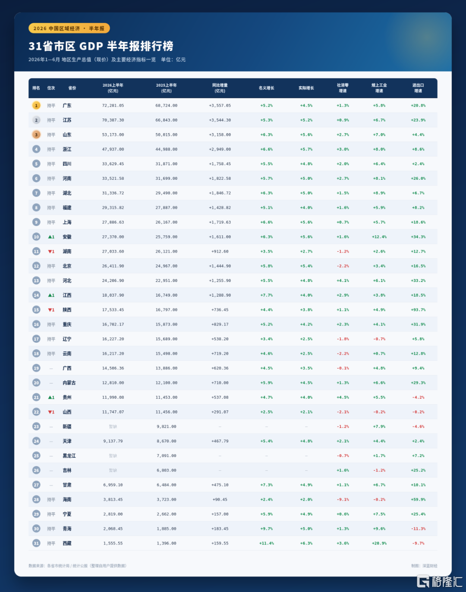Click the bronze rank 3 badge for 山东

36,135
